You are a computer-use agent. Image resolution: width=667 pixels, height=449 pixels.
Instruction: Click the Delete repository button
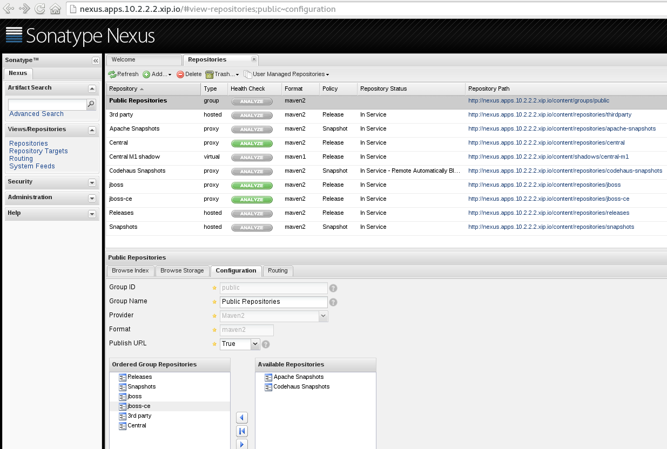189,74
